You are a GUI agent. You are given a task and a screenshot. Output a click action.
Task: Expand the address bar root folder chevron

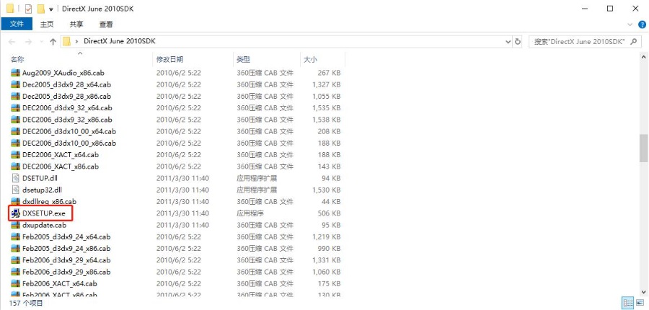coord(76,41)
